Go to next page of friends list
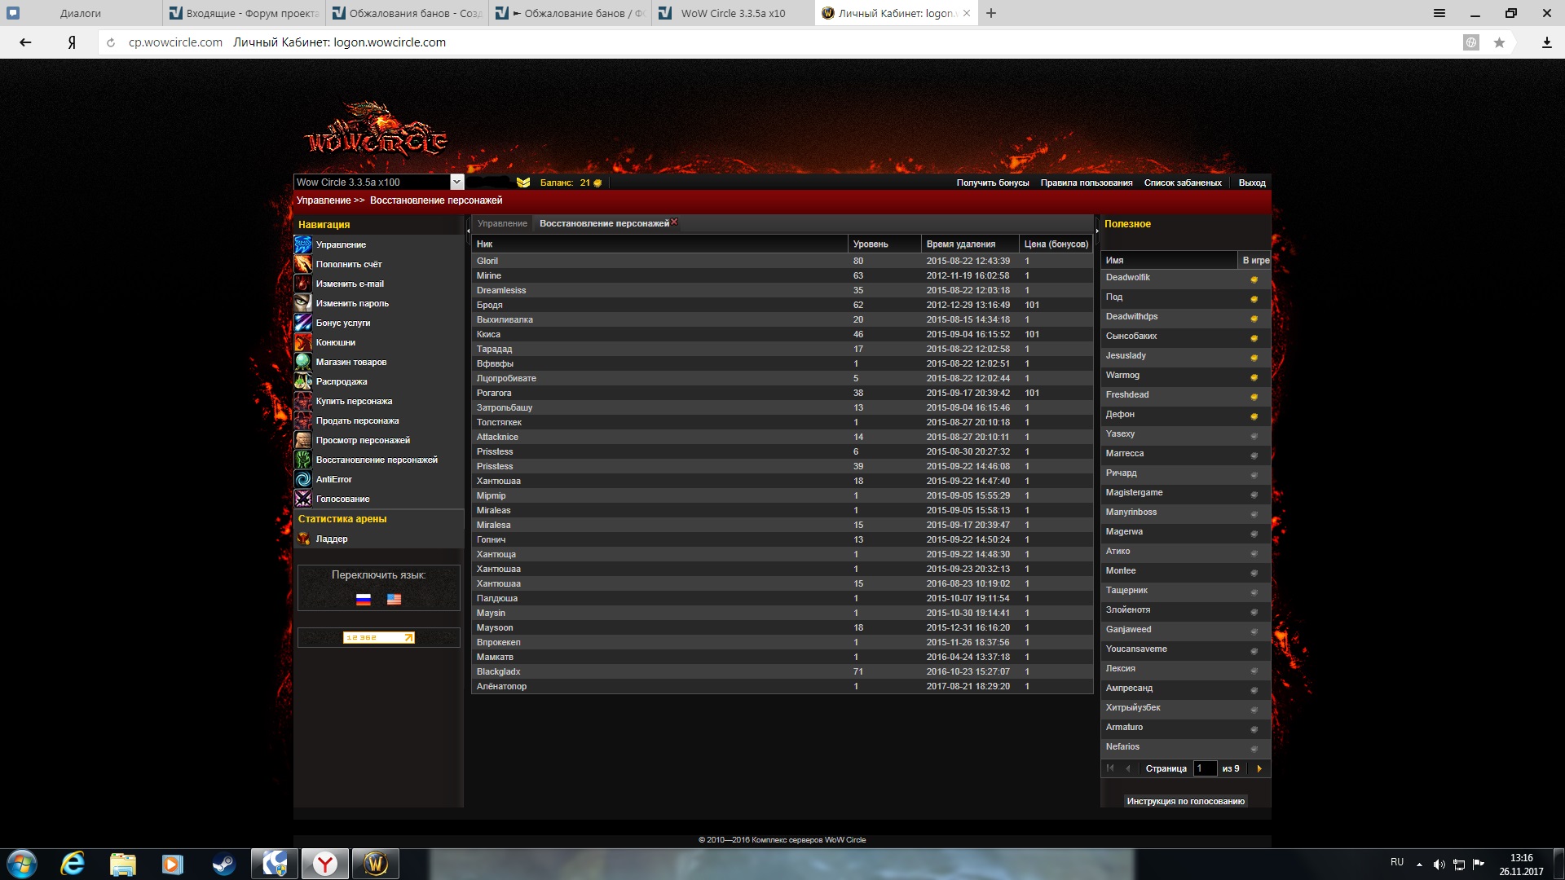The width and height of the screenshot is (1565, 880). pyautogui.click(x=1259, y=768)
